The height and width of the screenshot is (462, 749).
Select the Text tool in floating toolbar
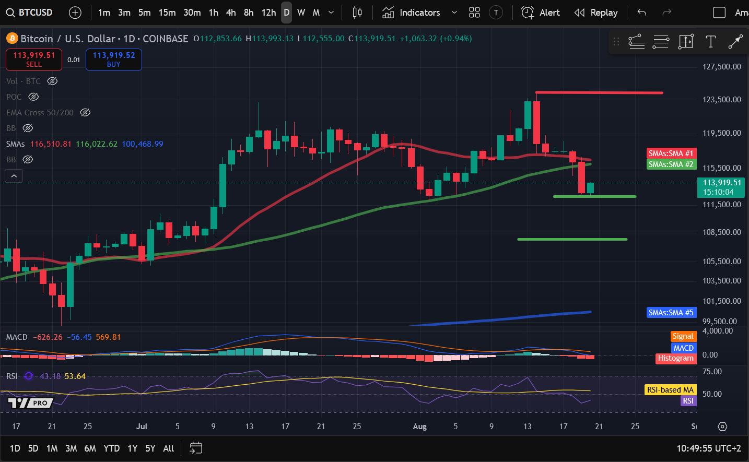710,42
